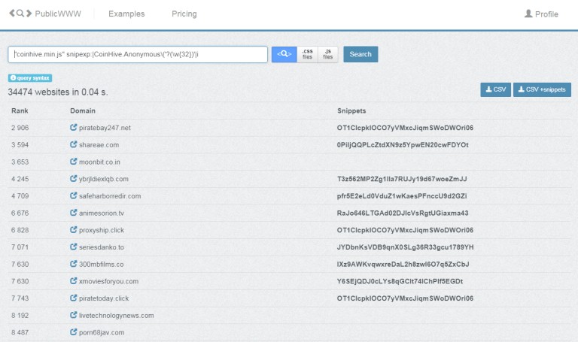Screen dimensions: 578x342
Task: Open the xmoviesforyou.com domain link
Action: (x=108, y=281)
